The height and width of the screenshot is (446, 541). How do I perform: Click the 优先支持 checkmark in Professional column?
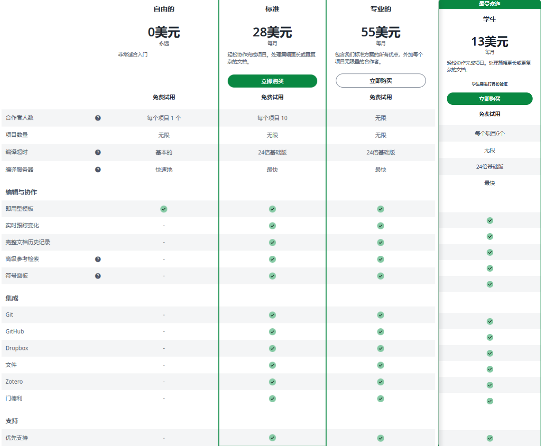pyautogui.click(x=381, y=438)
